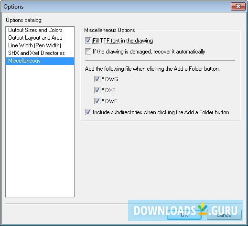
Task: Click the OK button
Action: pyautogui.click(x=184, y=215)
